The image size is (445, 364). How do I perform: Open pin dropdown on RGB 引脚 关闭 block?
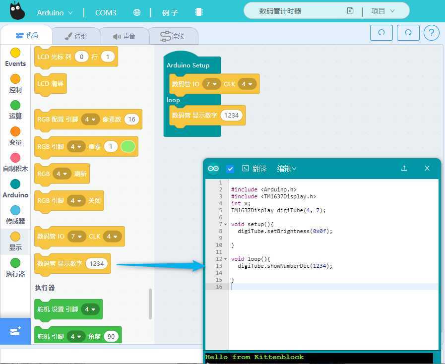pyautogui.click(x=76, y=200)
